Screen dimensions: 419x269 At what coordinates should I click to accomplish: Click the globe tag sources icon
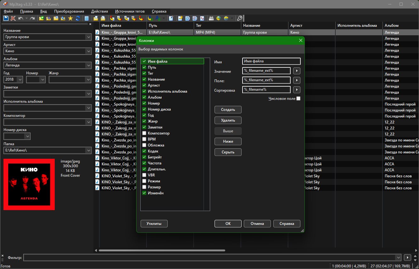[226, 18]
